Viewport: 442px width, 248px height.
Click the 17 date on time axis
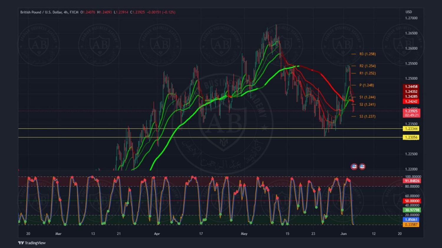(x=201, y=234)
